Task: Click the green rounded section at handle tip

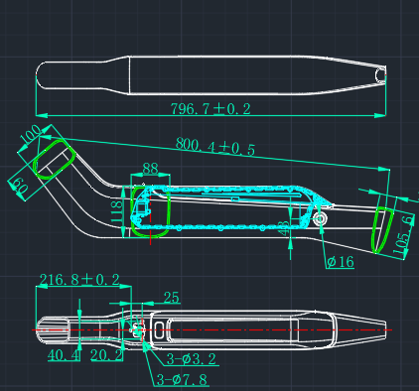Action: click(x=55, y=160)
